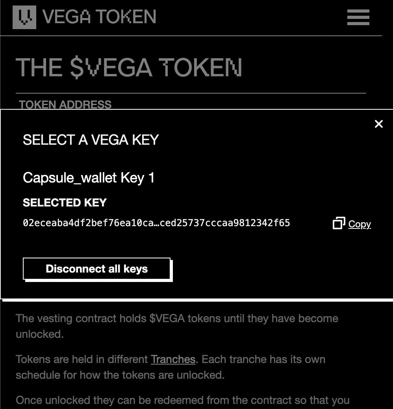This screenshot has height=409, width=393.
Task: Select the TOKEN ADDRESS heading
Action: tap(65, 105)
